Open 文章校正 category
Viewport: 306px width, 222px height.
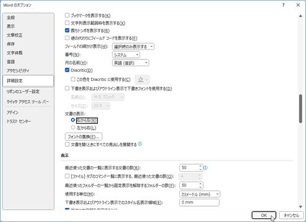(28, 35)
